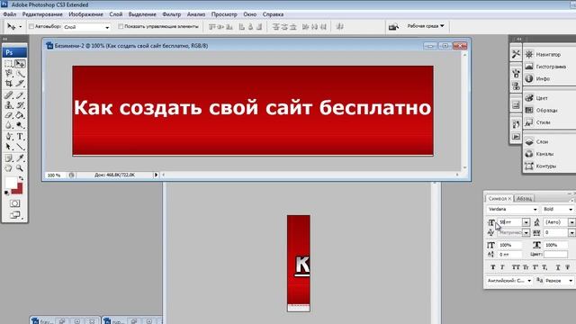Image resolution: width=576 pixels, height=324 pixels.
Task: Open the Редактирование menu
Action: (42, 14)
